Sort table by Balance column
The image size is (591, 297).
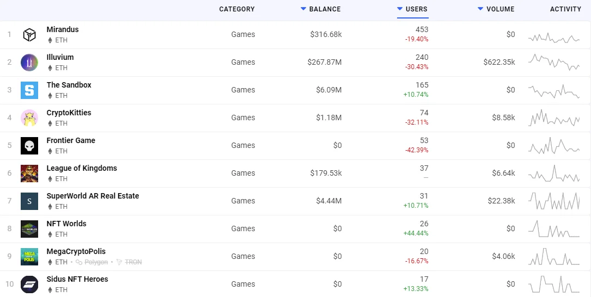point(320,9)
